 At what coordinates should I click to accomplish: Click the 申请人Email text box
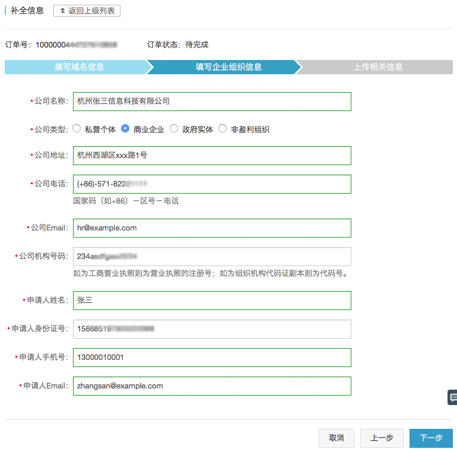click(212, 386)
